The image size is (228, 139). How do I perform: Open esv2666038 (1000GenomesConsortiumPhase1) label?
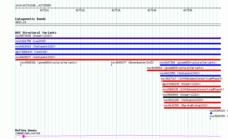tap(193, 89)
